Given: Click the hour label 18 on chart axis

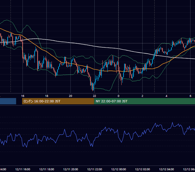Looking at the screenshot, I should 46,96.
